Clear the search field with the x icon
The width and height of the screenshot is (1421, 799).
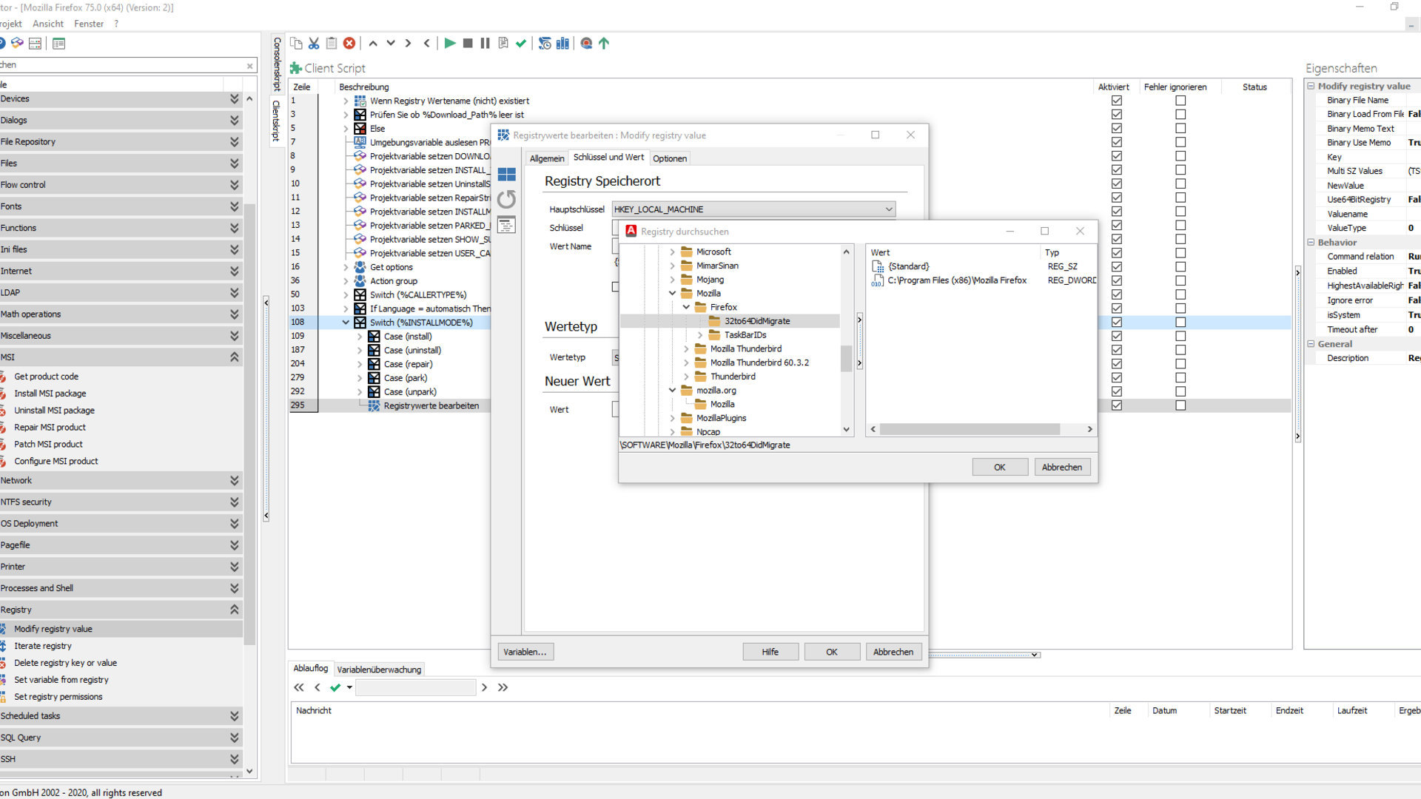(x=249, y=66)
